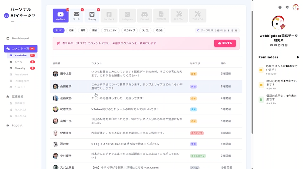Click Logout in the sidebar
This screenshot has height=169, width=303.
pos(17,125)
